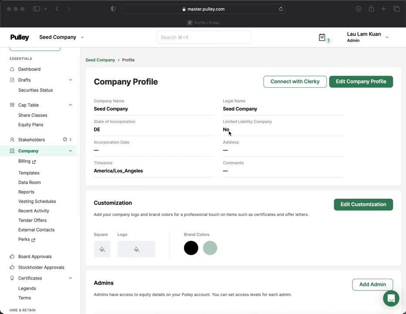Click the DE state of incorporation value

coord(97,130)
